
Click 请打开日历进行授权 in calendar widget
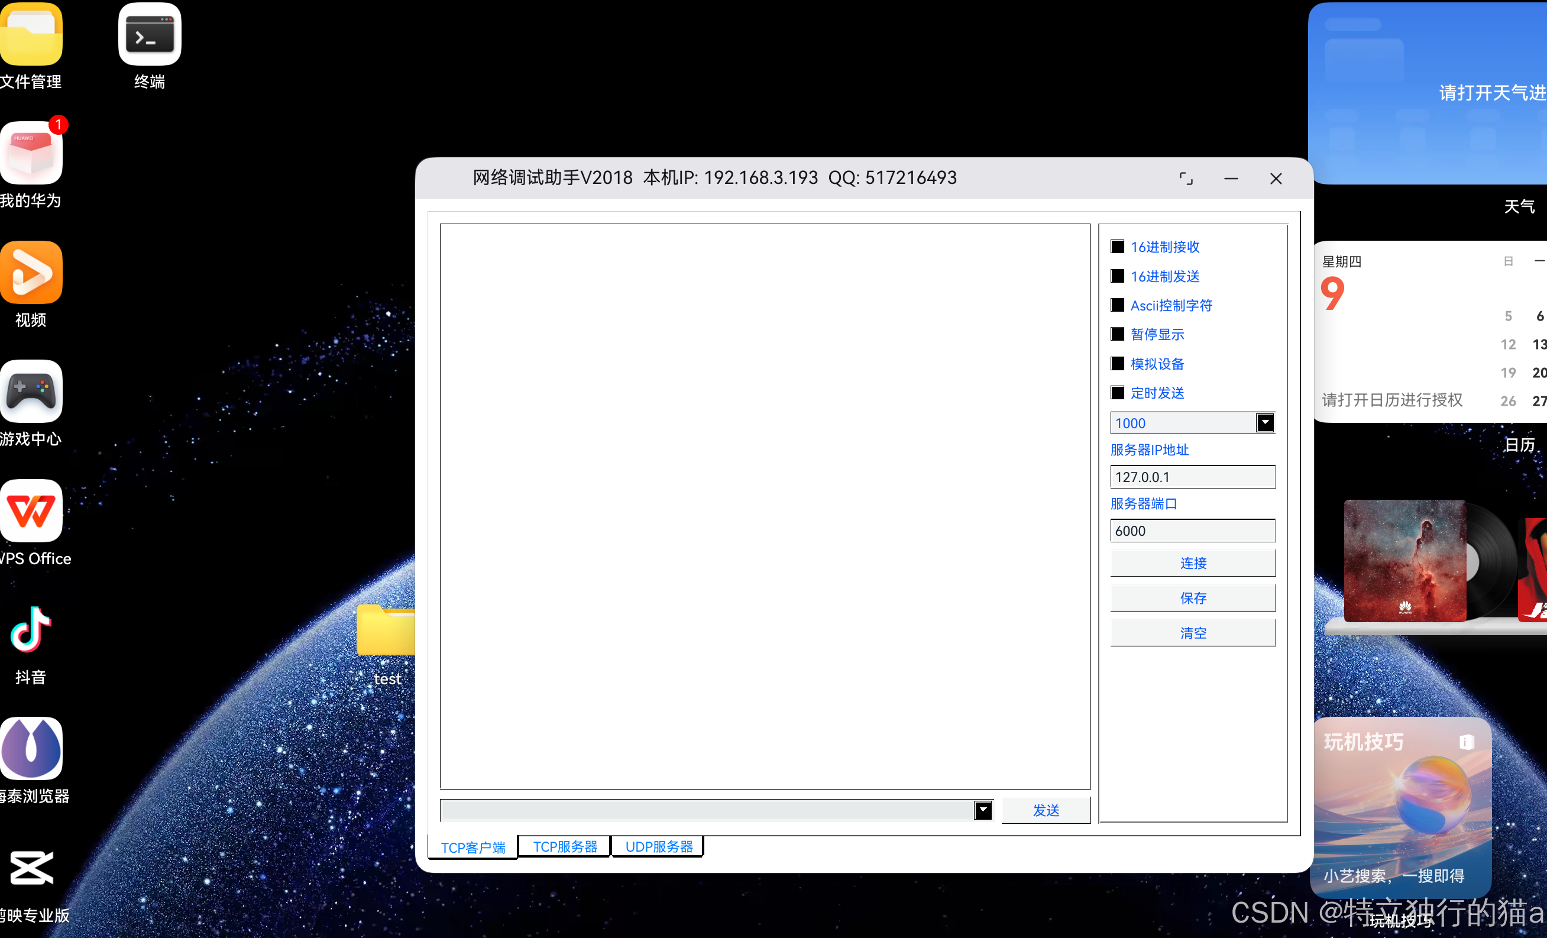[x=1392, y=400]
